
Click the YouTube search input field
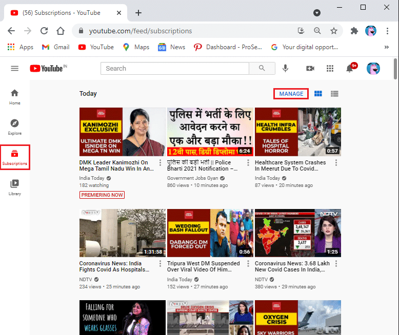(174, 68)
